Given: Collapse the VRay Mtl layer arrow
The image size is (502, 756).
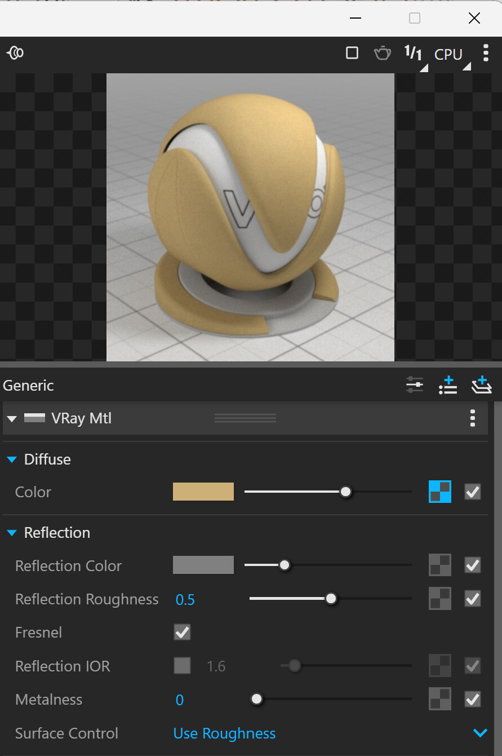Looking at the screenshot, I should [12, 418].
